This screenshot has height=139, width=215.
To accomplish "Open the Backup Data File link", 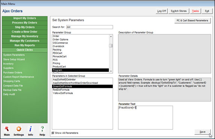I will pos(12,90).
